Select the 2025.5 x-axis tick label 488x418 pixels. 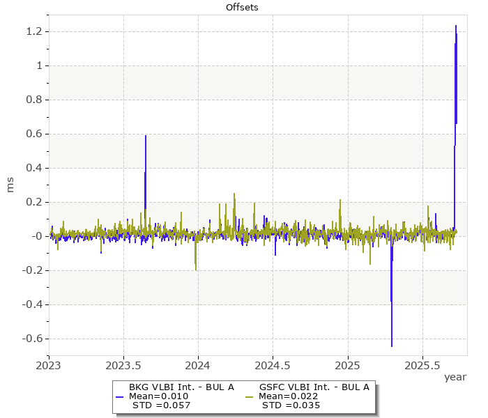click(422, 364)
